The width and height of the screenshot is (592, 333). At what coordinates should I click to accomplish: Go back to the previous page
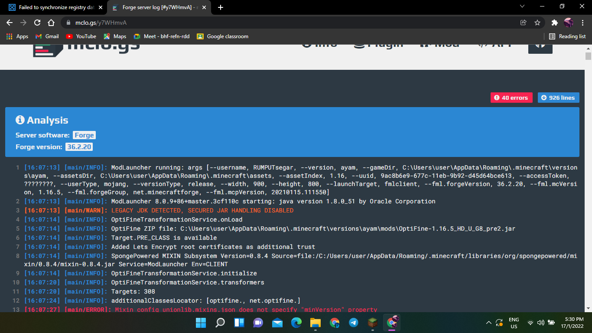(x=10, y=23)
